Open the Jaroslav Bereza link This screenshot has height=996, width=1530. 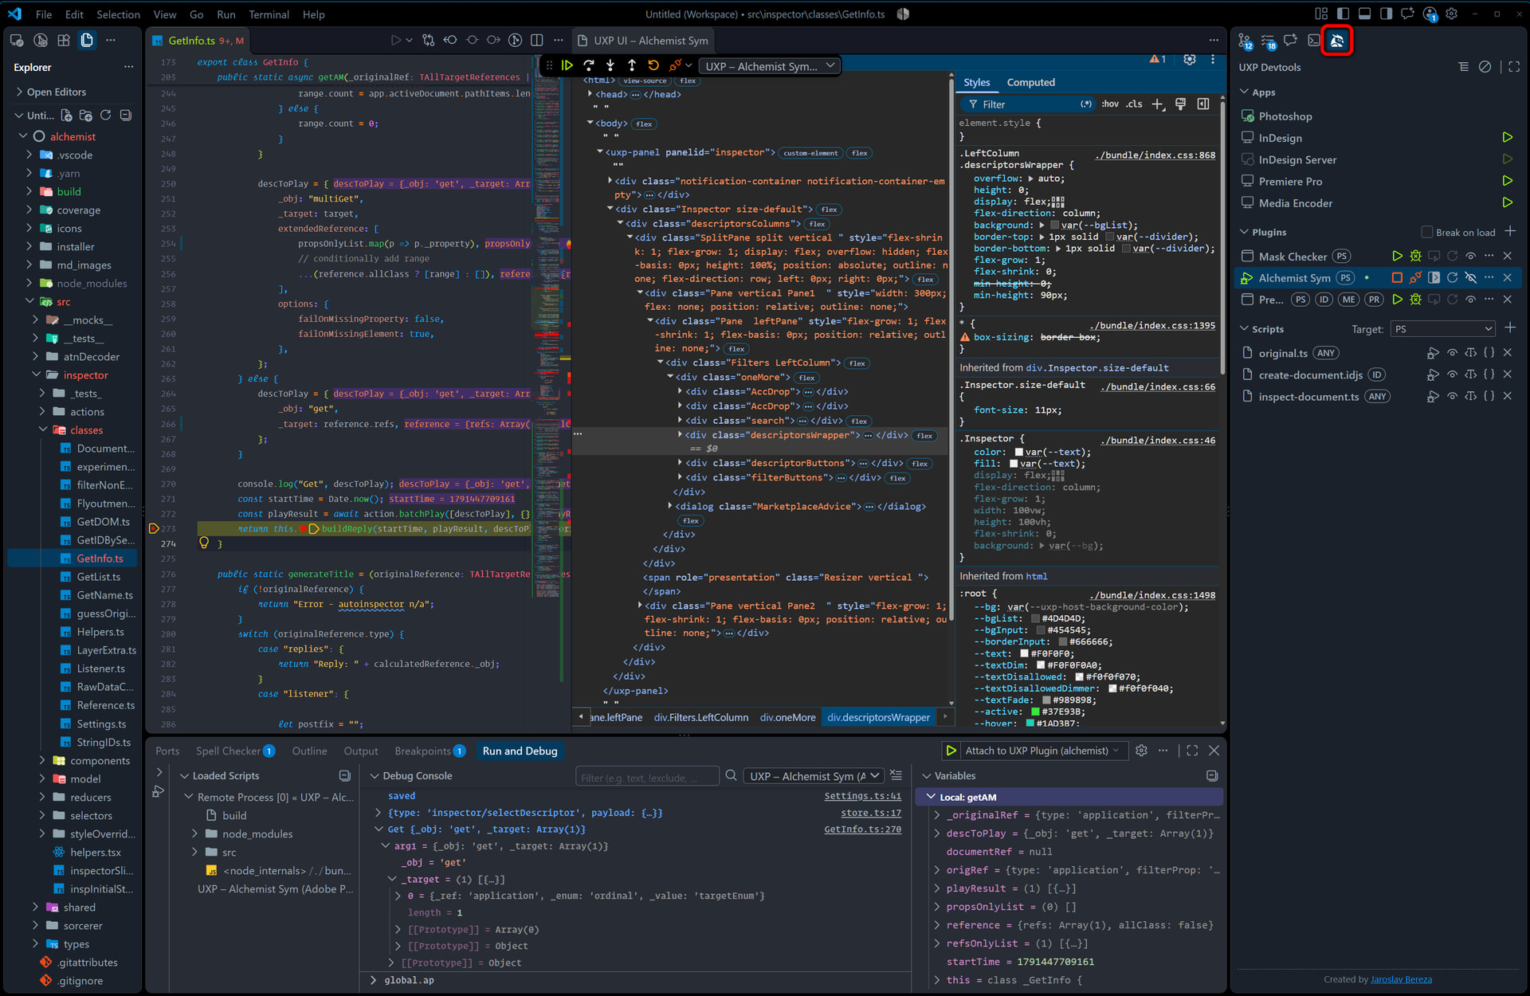pos(1401,979)
